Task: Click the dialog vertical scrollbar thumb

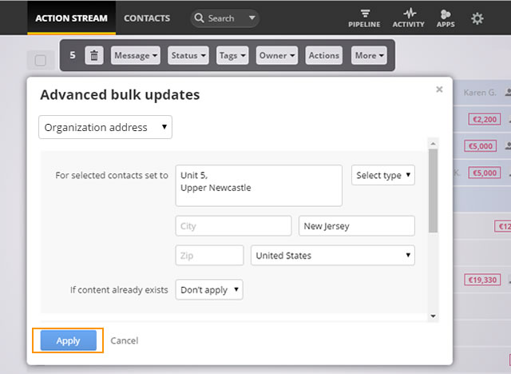Action: (x=433, y=191)
